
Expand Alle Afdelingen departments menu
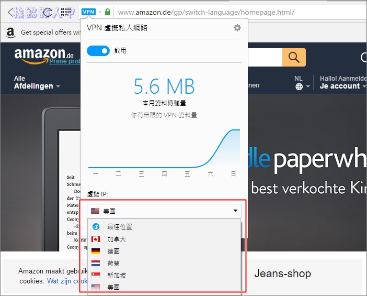37,83
